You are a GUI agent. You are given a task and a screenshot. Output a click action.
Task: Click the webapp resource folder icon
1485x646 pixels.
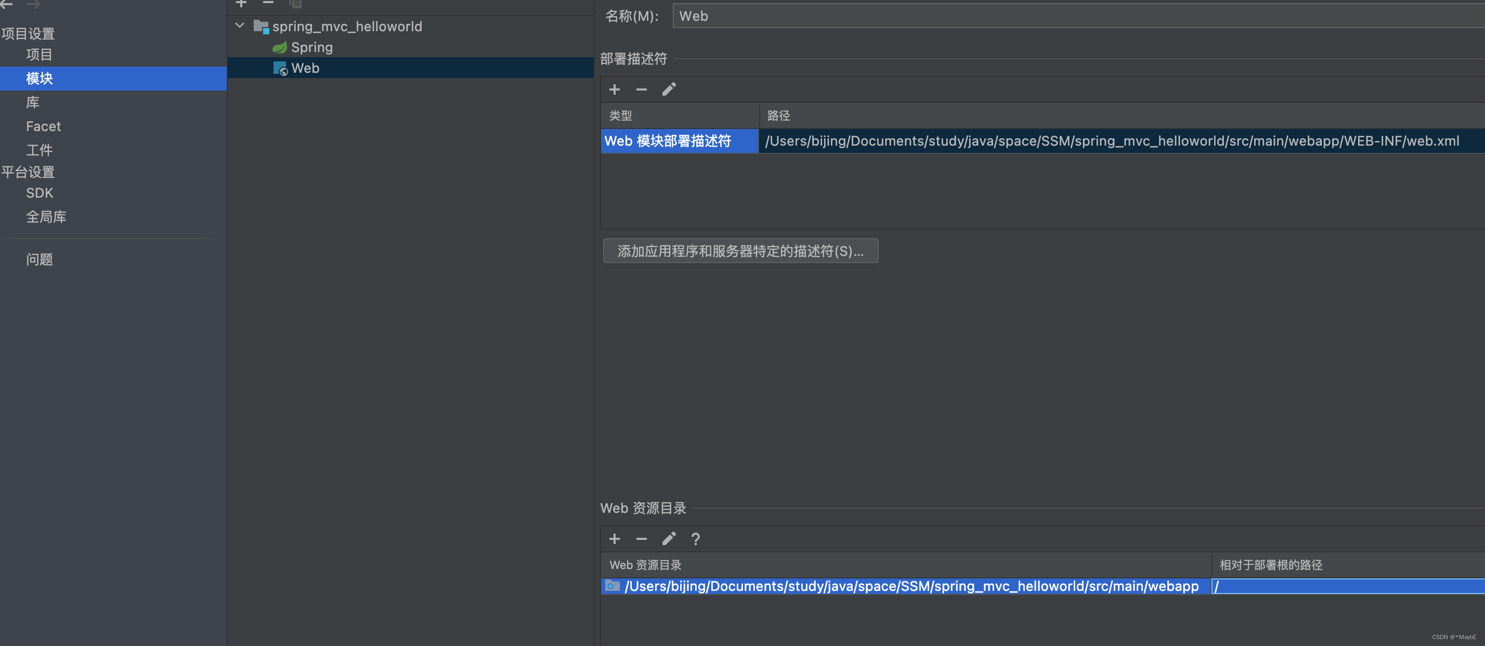click(x=612, y=586)
